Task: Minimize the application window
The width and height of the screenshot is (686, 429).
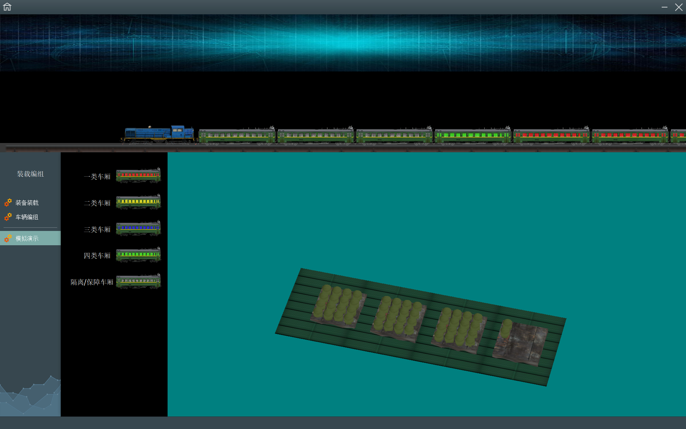Action: (x=665, y=7)
